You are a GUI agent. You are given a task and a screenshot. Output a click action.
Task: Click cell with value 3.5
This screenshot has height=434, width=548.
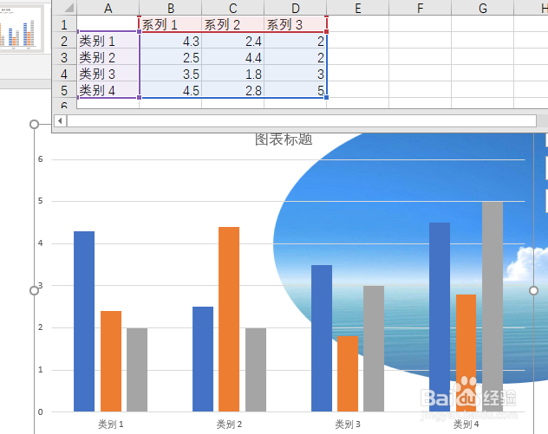(171, 74)
